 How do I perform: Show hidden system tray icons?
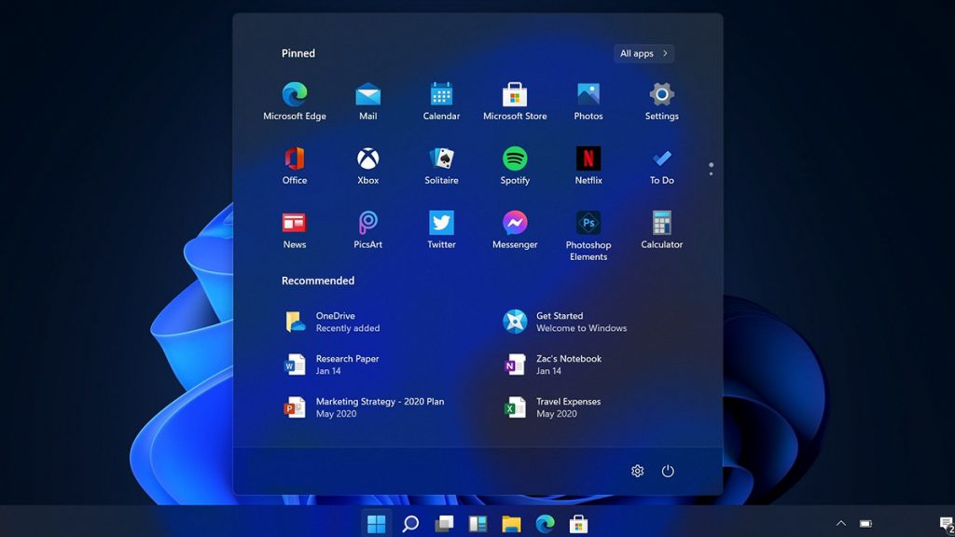[841, 523]
